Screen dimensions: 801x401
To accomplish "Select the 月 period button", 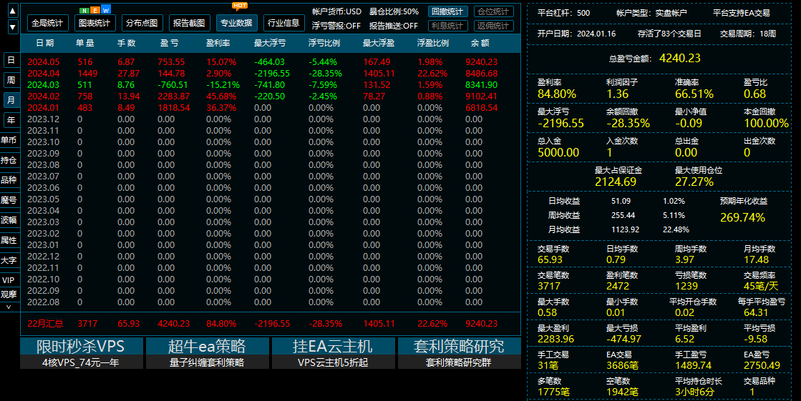I will (11, 100).
